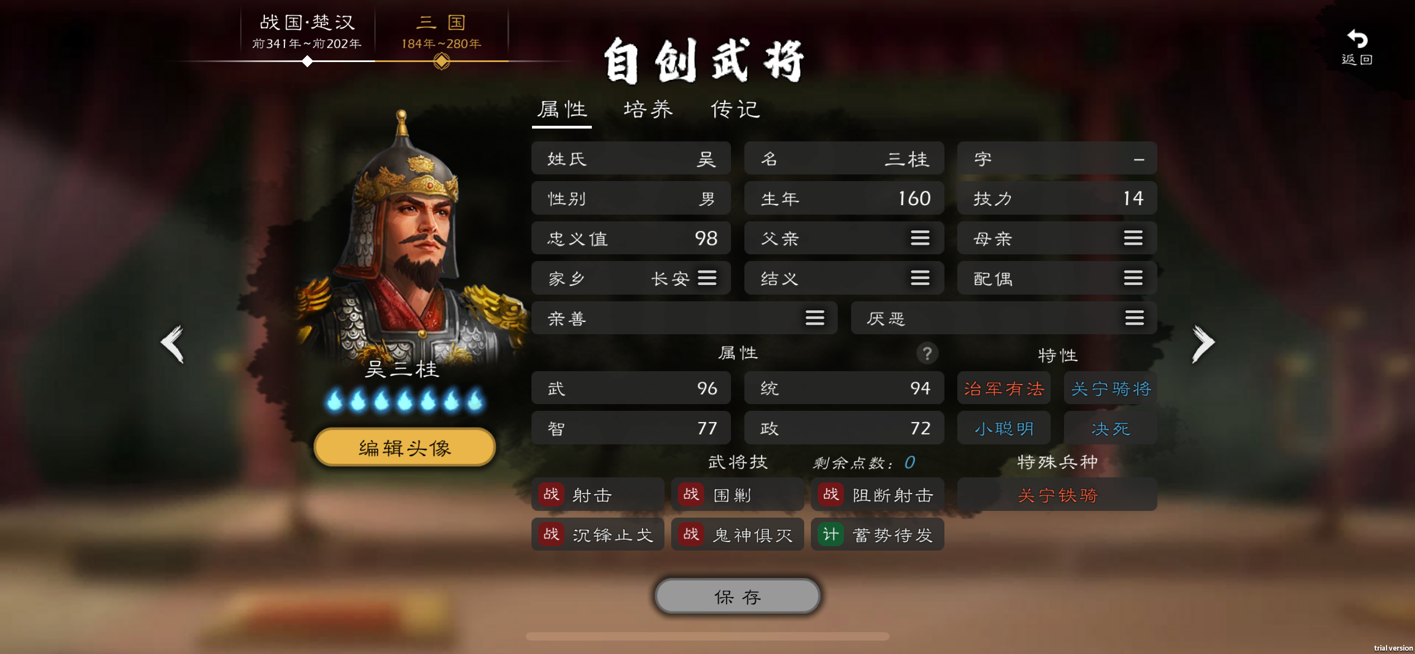The width and height of the screenshot is (1415, 654).
Task: Switch to the 传记 tab
Action: [x=735, y=110]
